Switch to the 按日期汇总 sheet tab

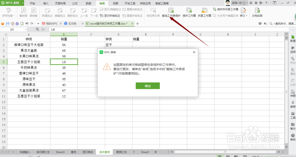pyautogui.click(x=43, y=152)
